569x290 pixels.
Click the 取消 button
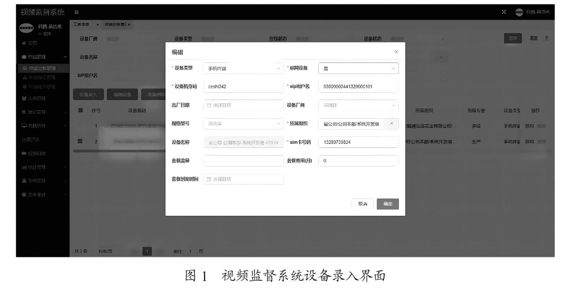pyautogui.click(x=362, y=204)
